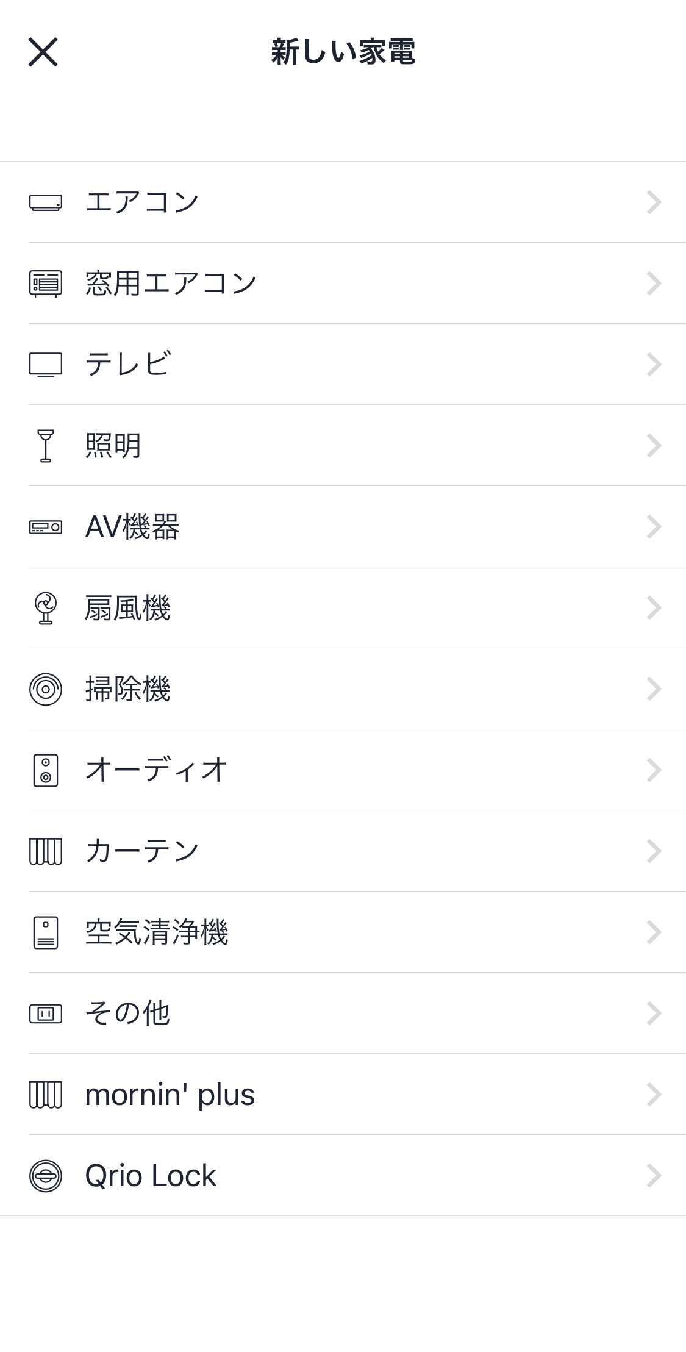
Task: Choose the AV equipment receiver icon
Action: coord(46,527)
